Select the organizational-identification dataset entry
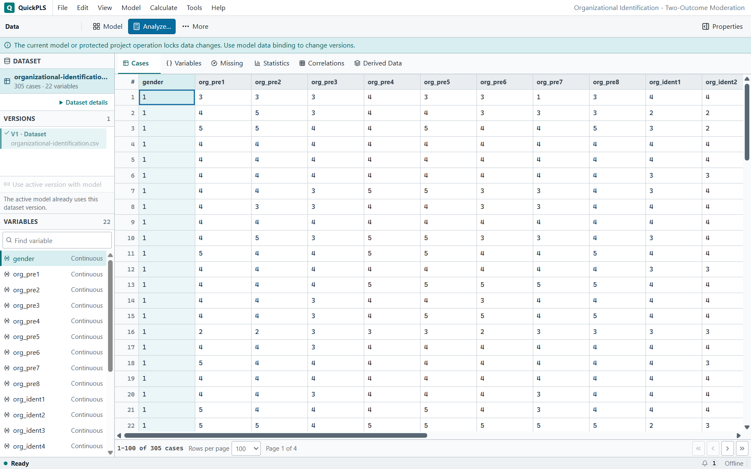Screen dimensions: 751x469 pyautogui.click(x=57, y=81)
